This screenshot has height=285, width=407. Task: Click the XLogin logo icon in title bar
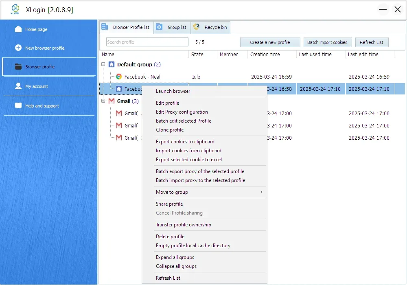(x=15, y=9)
